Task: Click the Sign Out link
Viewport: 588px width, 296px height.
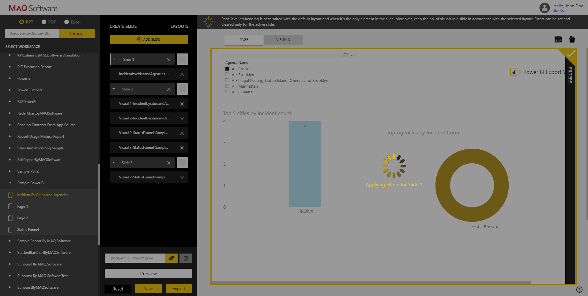Action: coord(559,10)
